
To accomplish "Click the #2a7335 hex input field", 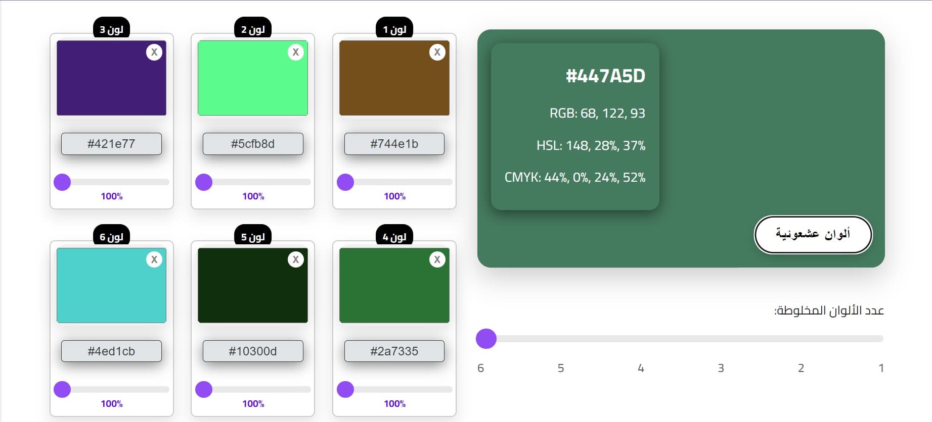I will 394,351.
